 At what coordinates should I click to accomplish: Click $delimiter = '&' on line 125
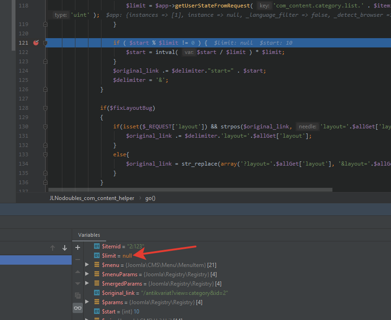point(141,80)
